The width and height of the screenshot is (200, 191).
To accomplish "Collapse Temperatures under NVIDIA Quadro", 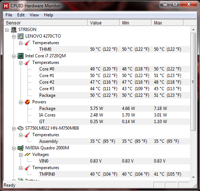I will point(21,168).
